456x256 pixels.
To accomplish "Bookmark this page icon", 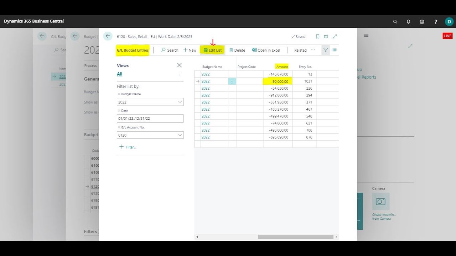I will (318, 36).
